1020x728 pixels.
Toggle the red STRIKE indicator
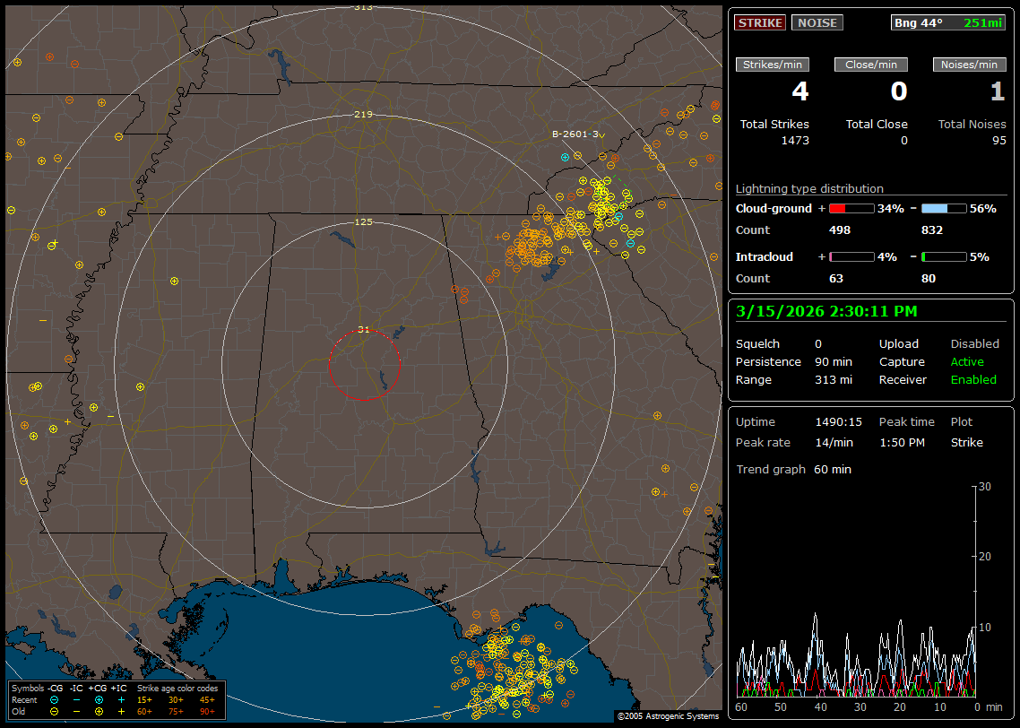(760, 22)
